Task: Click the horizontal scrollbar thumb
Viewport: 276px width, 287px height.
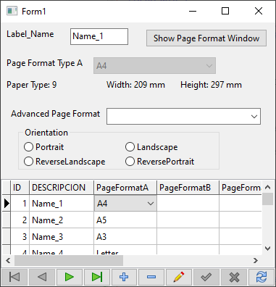Action: [69, 260]
